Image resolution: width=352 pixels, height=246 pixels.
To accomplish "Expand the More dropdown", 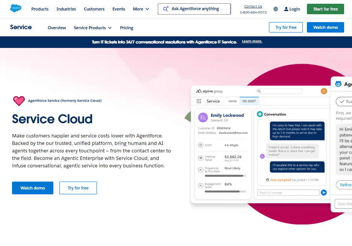I will click(x=141, y=9).
